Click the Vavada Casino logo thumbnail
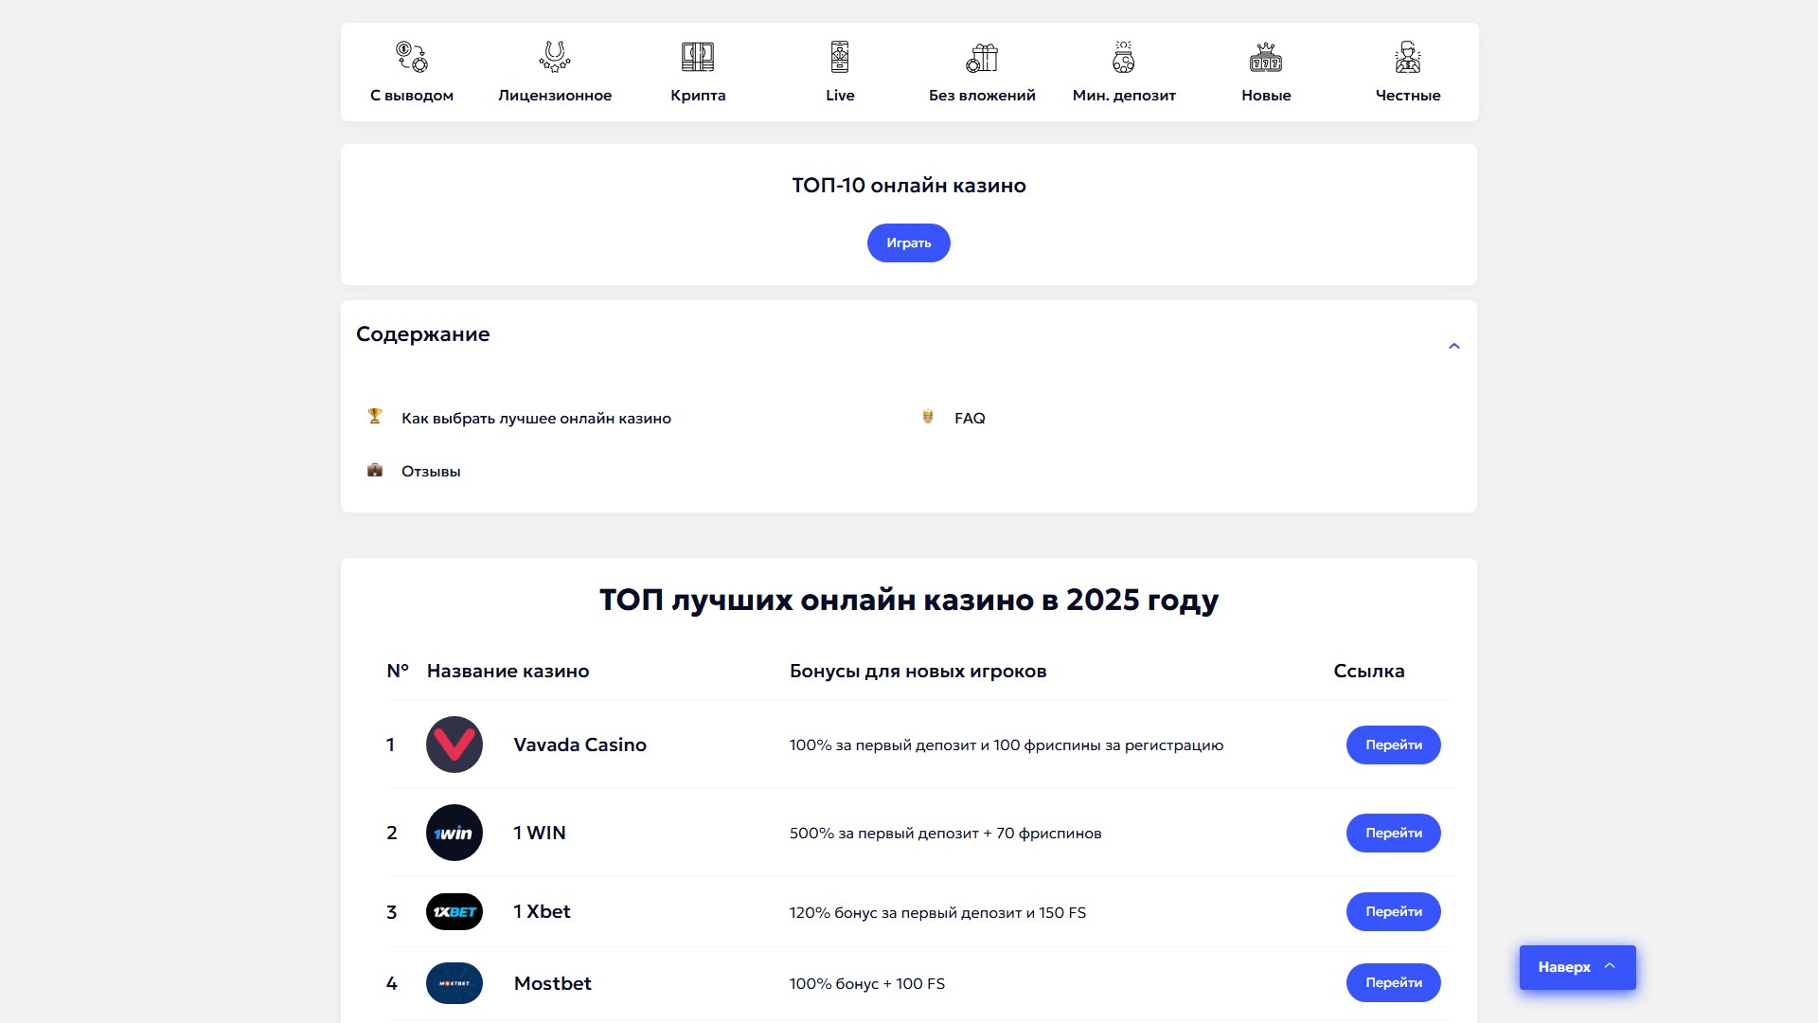1818x1023 pixels. [x=454, y=745]
